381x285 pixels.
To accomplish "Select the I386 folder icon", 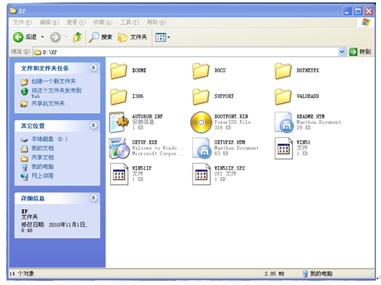I will point(118,96).
